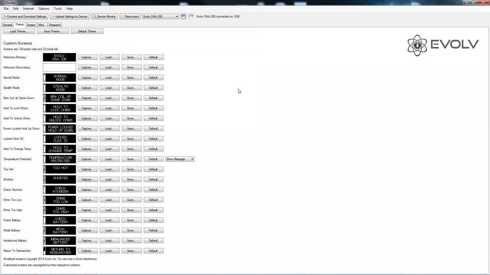490x275 pixels.
Task: Click the Load Theme button
Action: (19, 31)
